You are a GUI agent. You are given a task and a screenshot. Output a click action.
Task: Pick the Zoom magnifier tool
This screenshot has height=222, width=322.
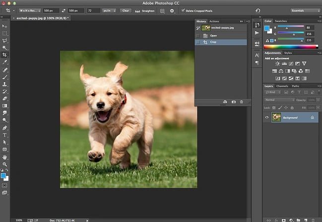[x=5, y=164]
